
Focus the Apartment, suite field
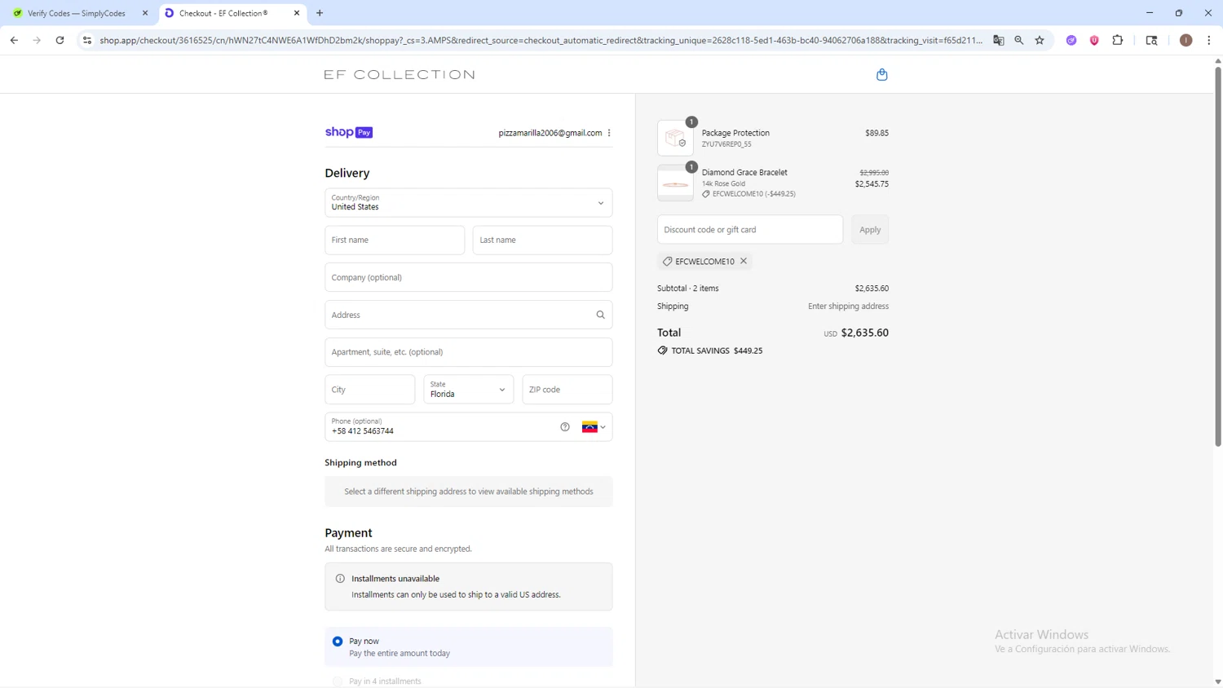469,352
